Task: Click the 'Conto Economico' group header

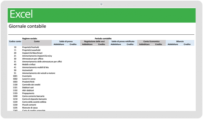Action: coord(151,41)
